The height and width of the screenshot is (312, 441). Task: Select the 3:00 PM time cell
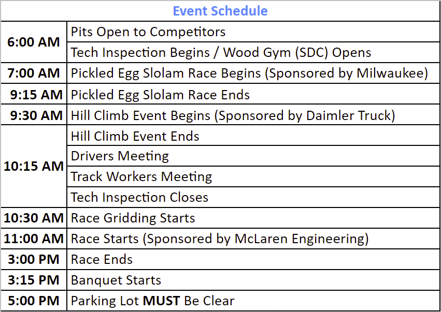coord(34,259)
